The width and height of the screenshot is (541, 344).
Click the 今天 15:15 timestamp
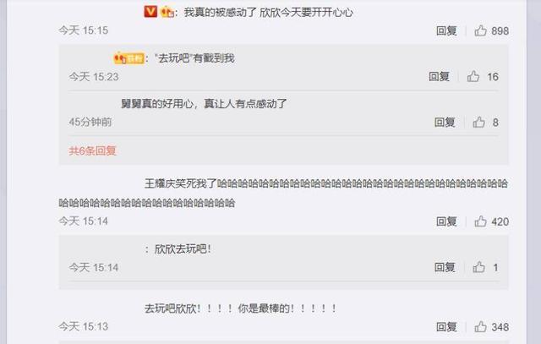83,30
